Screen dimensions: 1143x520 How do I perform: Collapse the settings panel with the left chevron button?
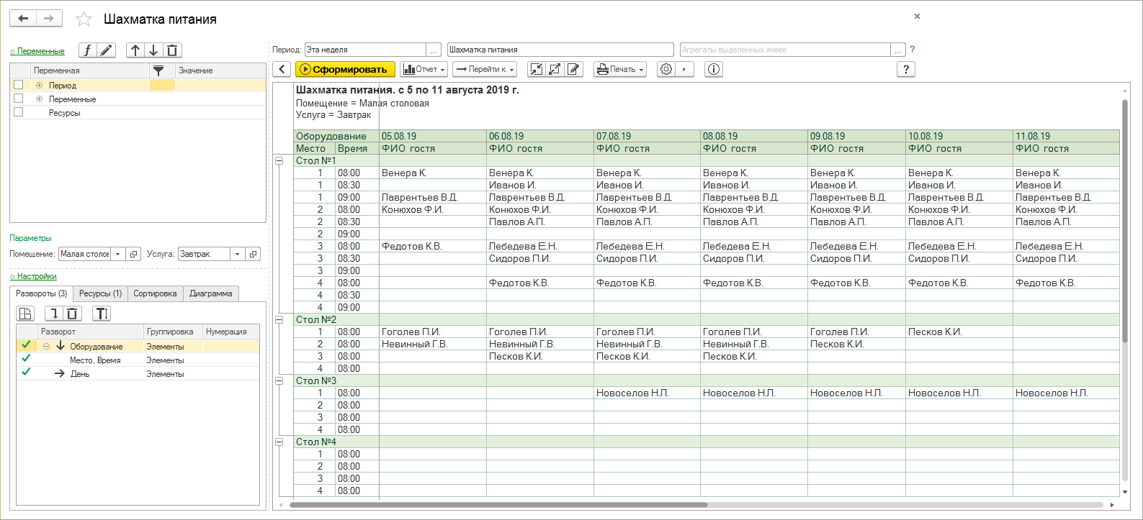coord(282,69)
